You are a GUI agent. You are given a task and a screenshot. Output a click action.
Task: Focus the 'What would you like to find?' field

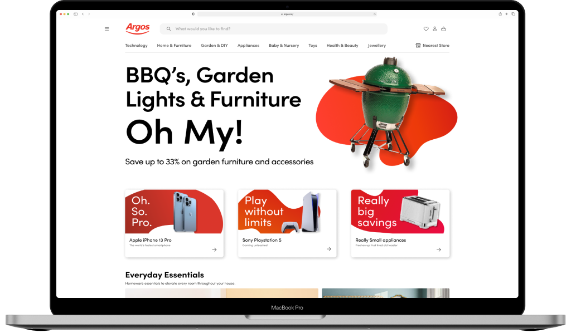tap(273, 29)
